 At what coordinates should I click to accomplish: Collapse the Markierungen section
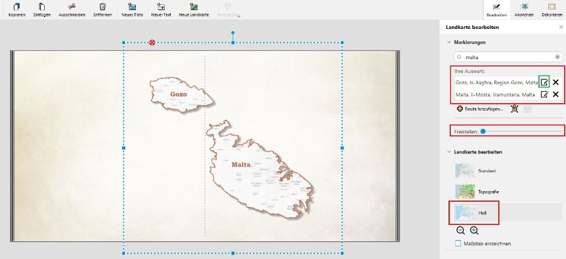[x=449, y=42]
